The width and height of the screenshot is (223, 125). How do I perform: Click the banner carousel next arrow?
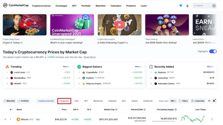pyautogui.click(x=213, y=25)
